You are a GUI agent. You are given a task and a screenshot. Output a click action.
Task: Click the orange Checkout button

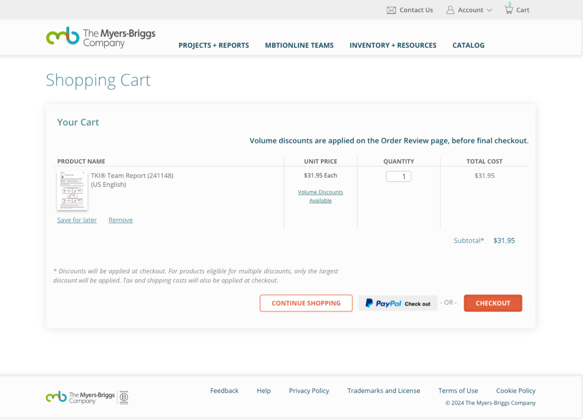(x=493, y=303)
